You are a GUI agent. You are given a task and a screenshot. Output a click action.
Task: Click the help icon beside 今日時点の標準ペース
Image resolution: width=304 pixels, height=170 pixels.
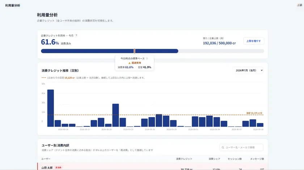coord(147,58)
